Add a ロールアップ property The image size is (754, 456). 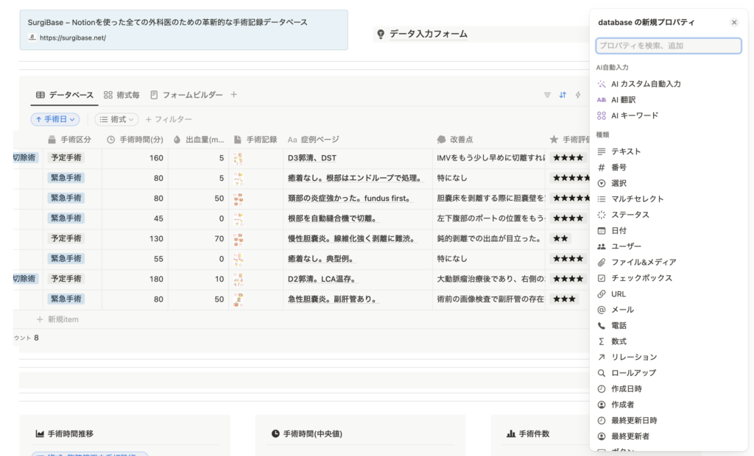[669, 373]
